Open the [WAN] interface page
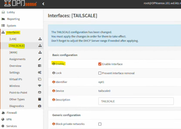This screenshot has width=181, height=129. tap(13, 52)
